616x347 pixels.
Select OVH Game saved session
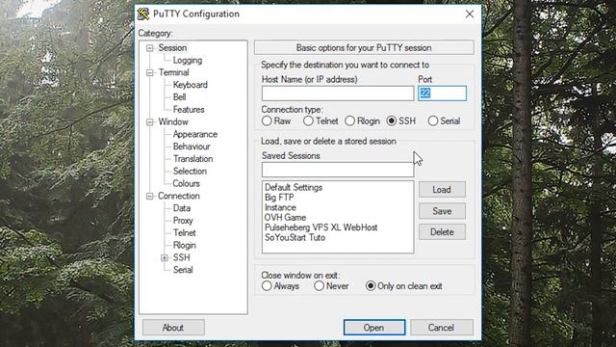285,218
